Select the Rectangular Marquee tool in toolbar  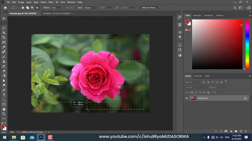tap(4, 23)
